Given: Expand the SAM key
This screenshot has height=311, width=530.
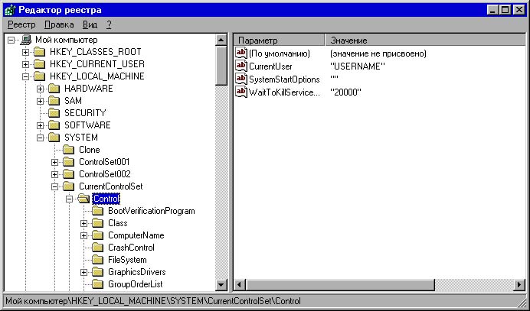Looking at the screenshot, I should (41, 101).
